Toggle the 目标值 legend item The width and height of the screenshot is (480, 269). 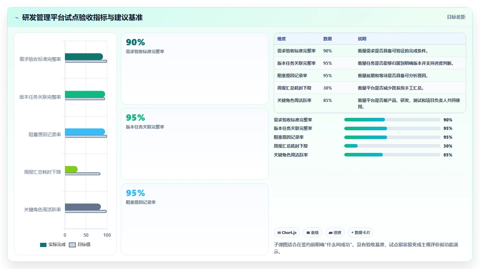coord(80,245)
